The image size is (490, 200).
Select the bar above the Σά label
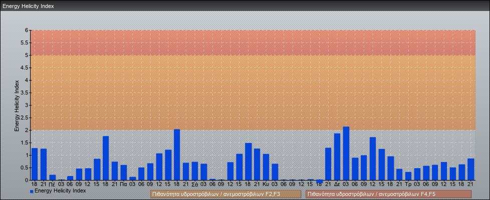click(195, 171)
